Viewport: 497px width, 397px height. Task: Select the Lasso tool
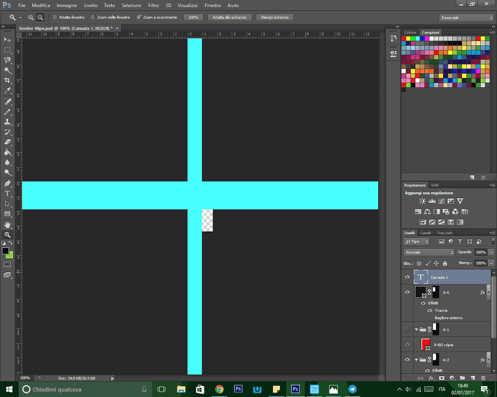click(x=7, y=60)
